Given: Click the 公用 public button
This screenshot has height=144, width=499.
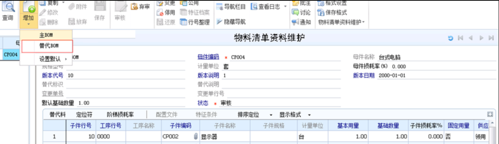Looking at the screenshot, I should pyautogui.click(x=189, y=3).
